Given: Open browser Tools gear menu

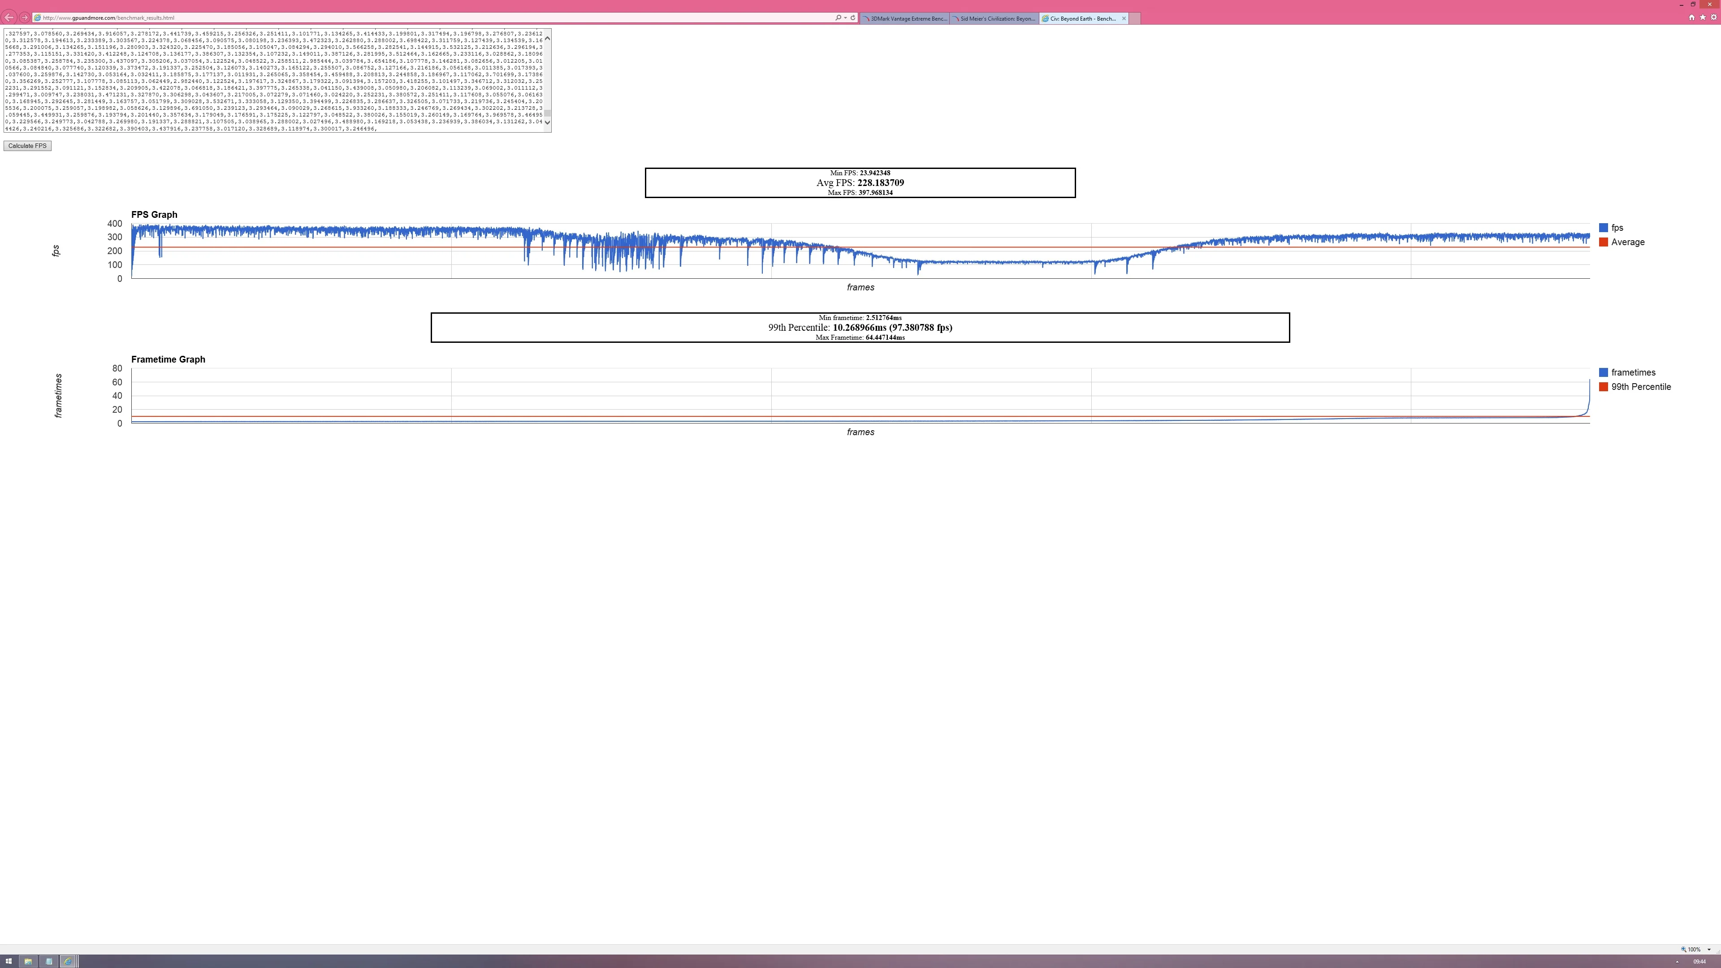Looking at the screenshot, I should [x=1714, y=17].
